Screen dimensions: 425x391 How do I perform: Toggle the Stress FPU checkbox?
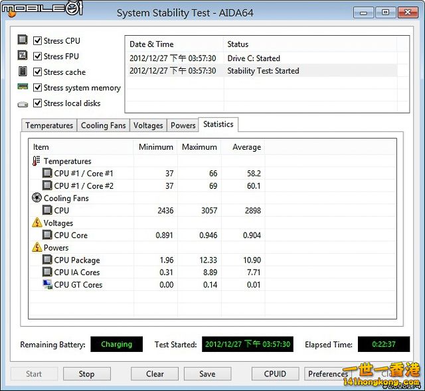point(38,56)
